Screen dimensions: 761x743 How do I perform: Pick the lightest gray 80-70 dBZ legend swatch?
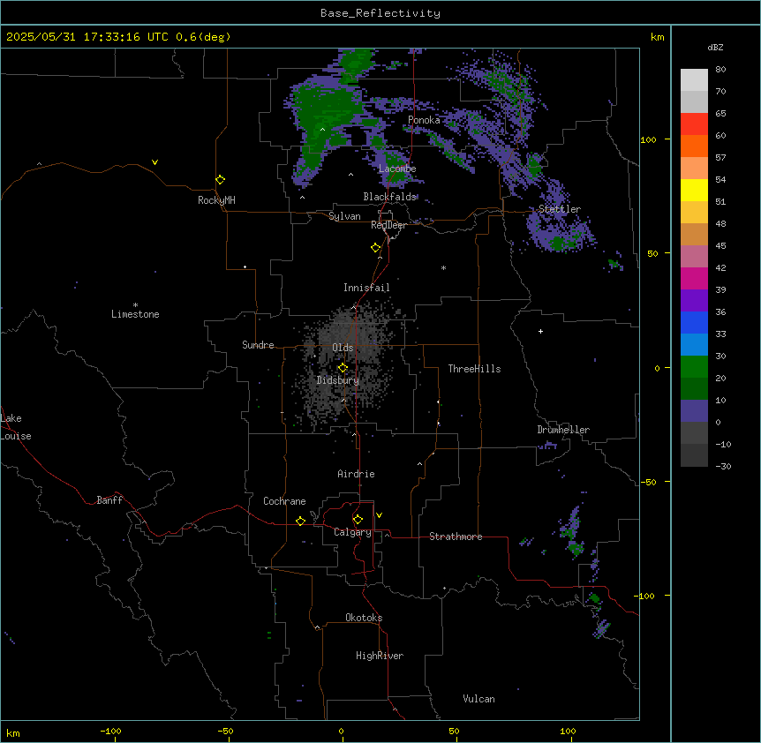[694, 80]
